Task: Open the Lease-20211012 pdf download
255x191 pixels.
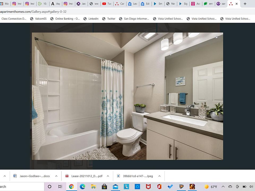Action: click(87, 176)
